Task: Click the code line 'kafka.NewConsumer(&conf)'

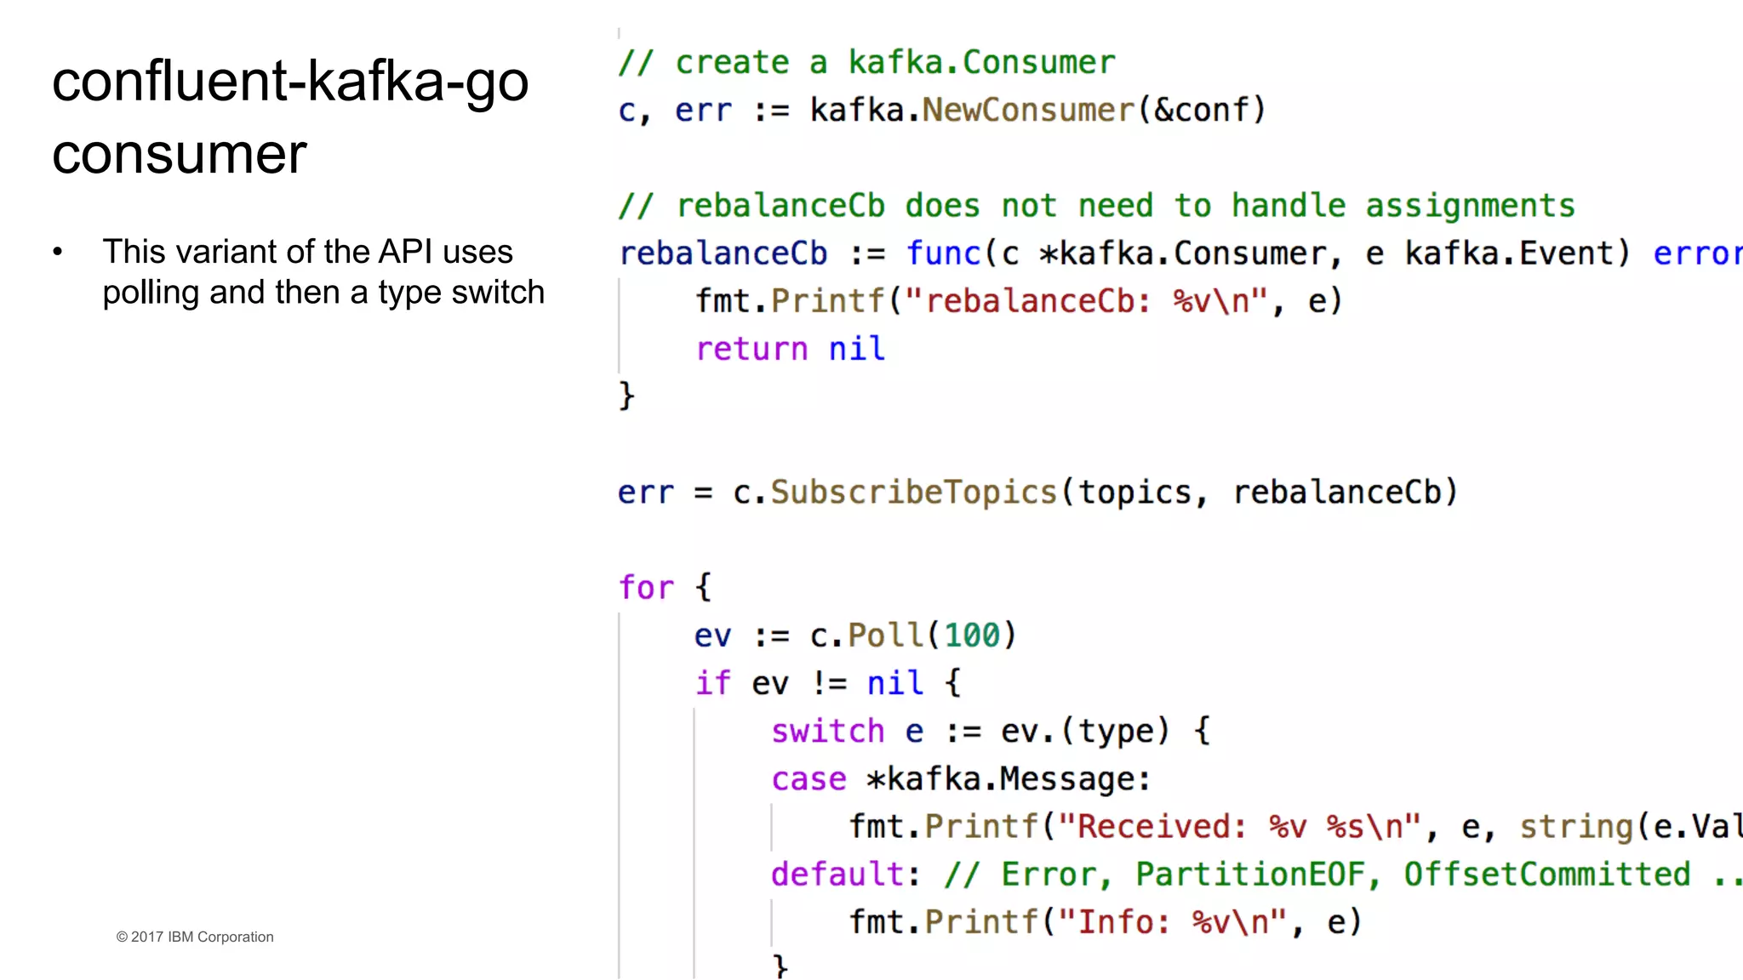Action: point(1037,111)
